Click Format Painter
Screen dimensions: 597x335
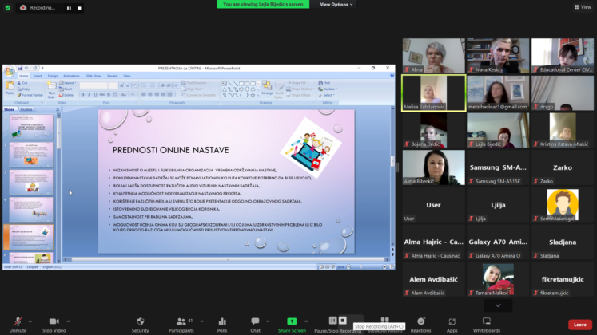pos(30,95)
